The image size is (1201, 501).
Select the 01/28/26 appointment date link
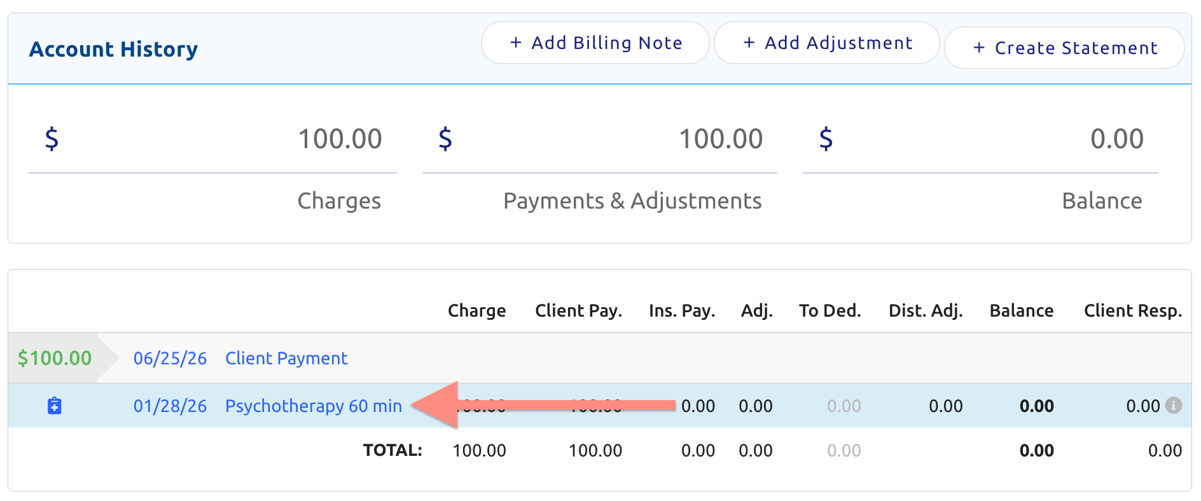coord(170,406)
